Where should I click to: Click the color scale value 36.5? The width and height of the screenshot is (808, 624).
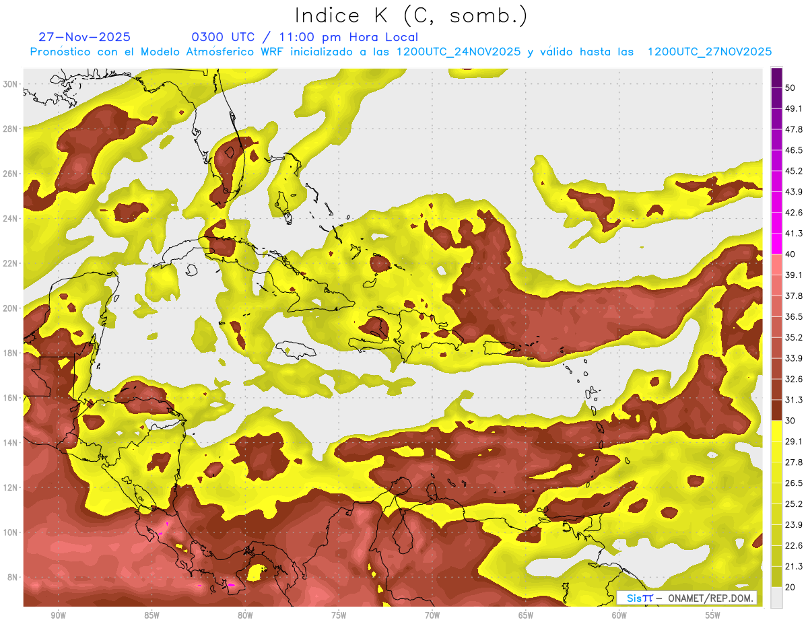point(794,316)
